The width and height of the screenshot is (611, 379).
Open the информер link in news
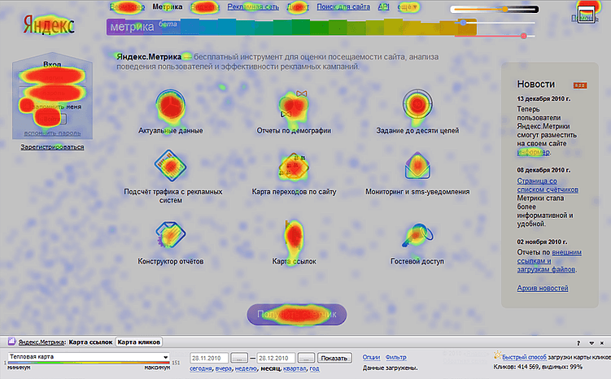coord(533,152)
